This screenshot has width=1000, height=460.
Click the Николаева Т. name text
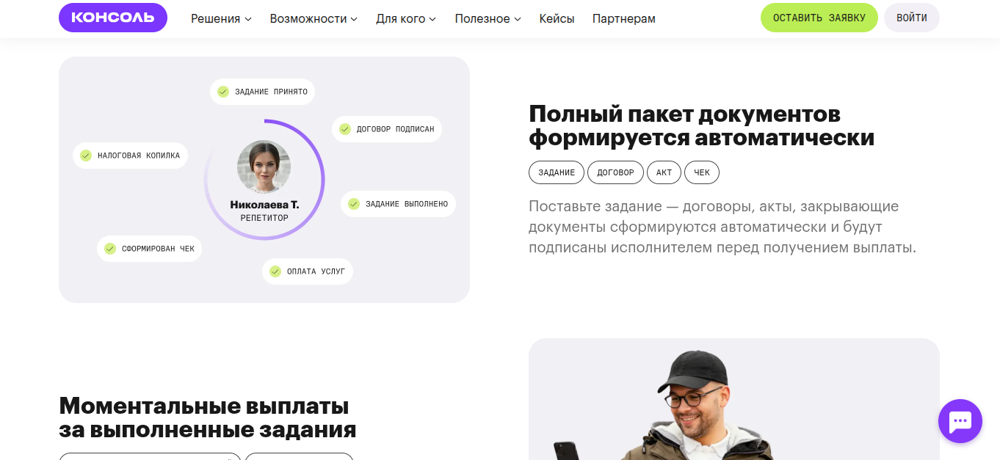click(264, 205)
